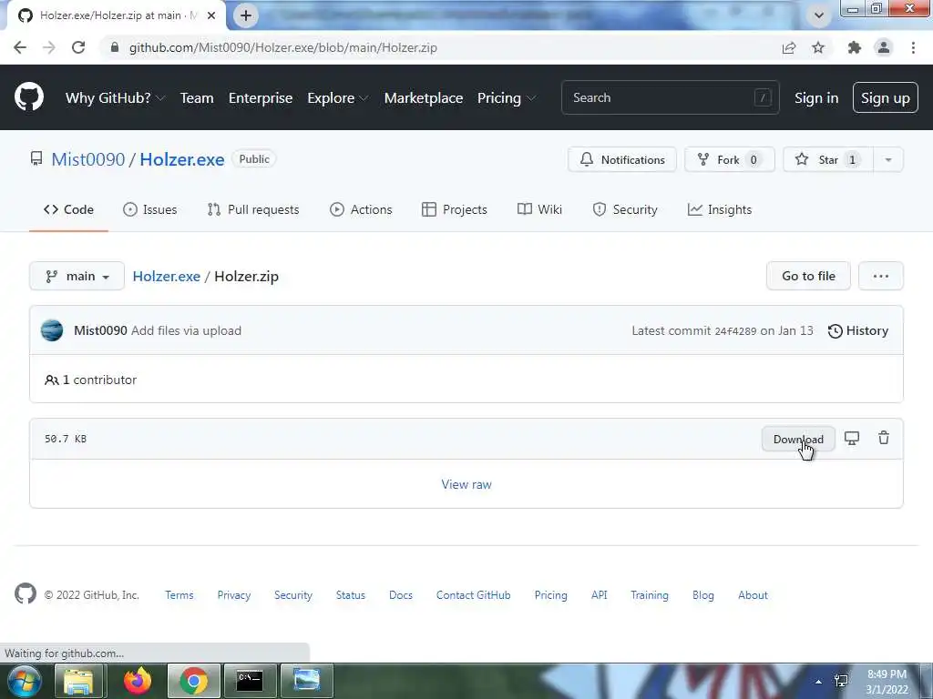Viewport: 933px width, 699px height.
Task: Star the repository with Star button
Action: [827, 159]
